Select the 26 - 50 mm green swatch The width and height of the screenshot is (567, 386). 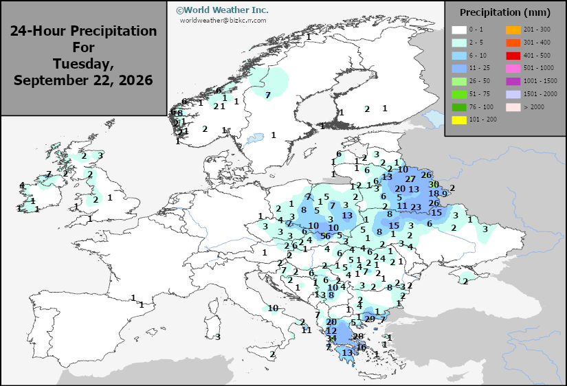click(459, 81)
